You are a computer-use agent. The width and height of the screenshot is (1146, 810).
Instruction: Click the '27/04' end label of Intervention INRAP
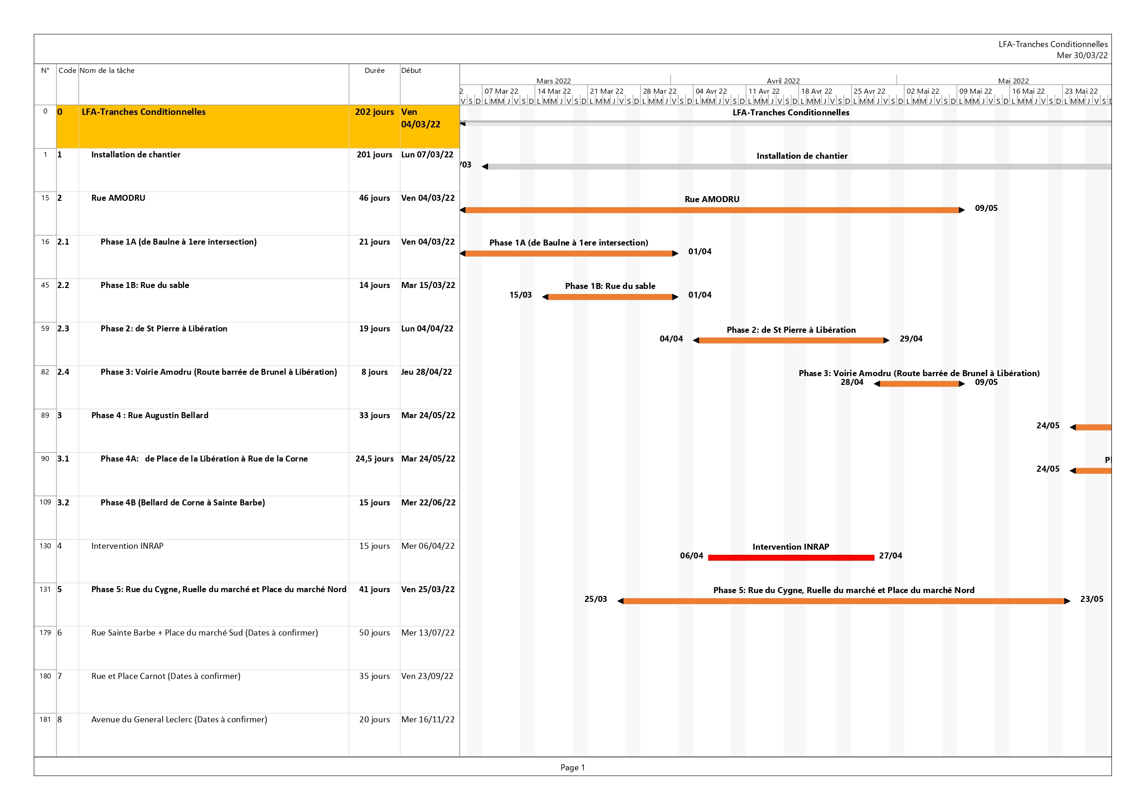[891, 556]
